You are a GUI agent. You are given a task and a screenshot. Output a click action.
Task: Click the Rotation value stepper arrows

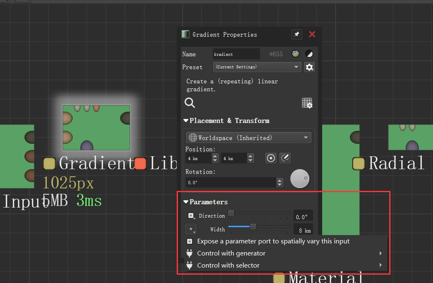pyautogui.click(x=280, y=183)
